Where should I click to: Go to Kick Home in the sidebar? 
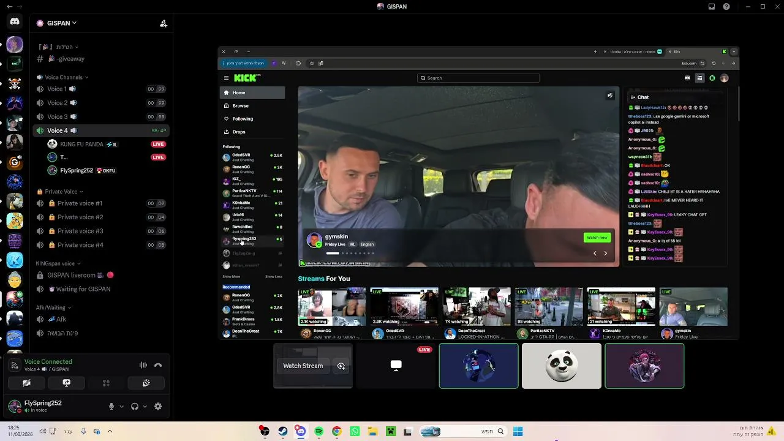point(252,92)
